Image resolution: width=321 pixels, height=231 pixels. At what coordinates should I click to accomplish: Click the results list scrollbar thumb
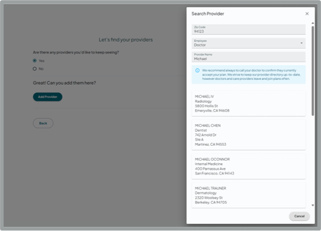313,71
